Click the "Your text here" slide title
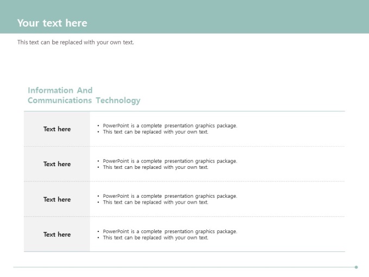Screen dimensions: 369x277 coord(52,23)
